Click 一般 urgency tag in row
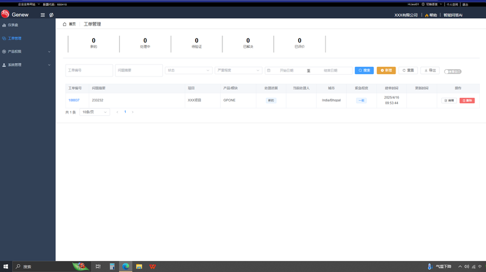The width and height of the screenshot is (486, 272). (361, 100)
